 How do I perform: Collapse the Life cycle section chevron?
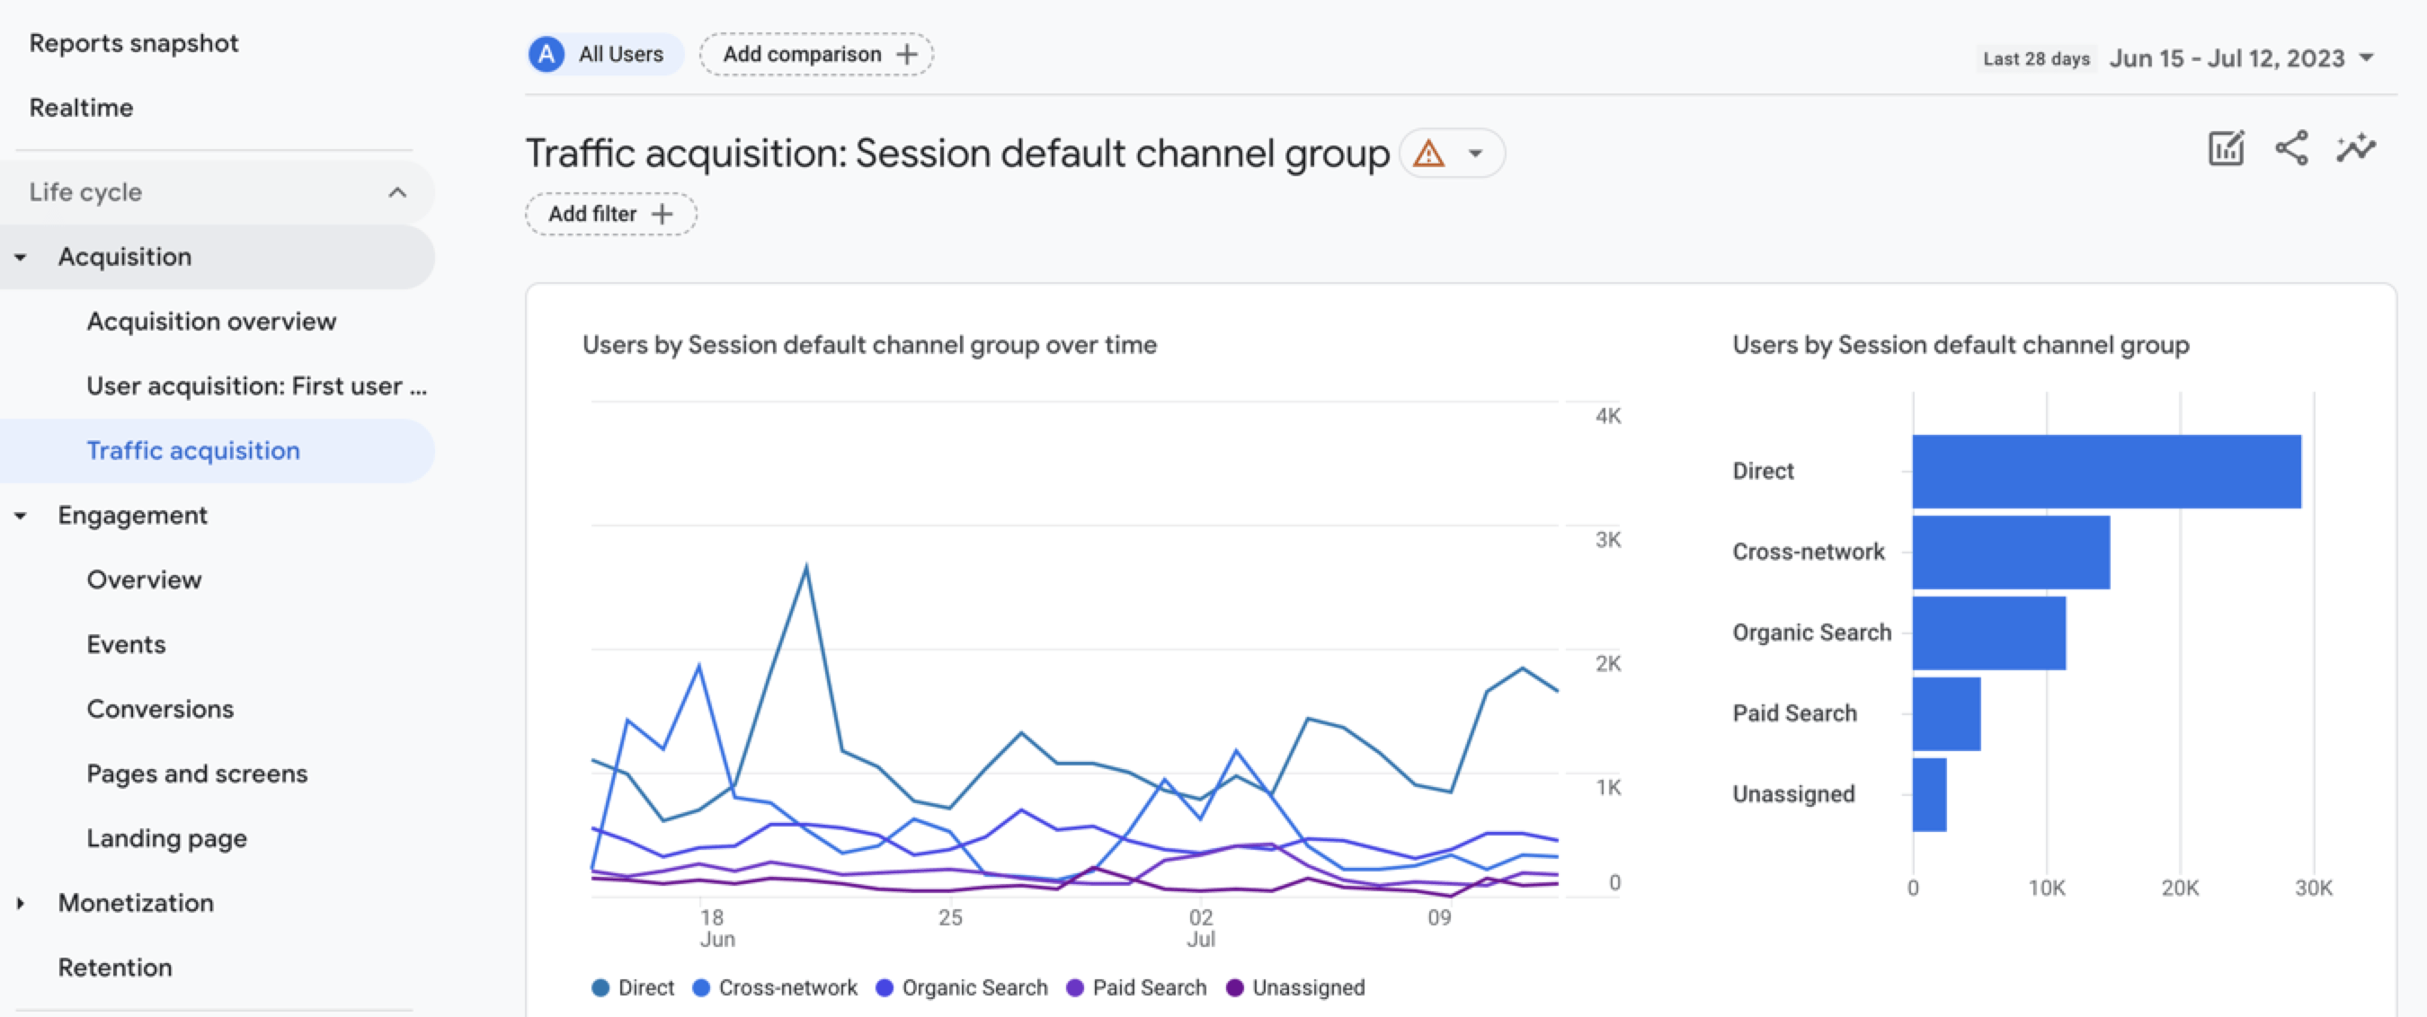click(397, 192)
